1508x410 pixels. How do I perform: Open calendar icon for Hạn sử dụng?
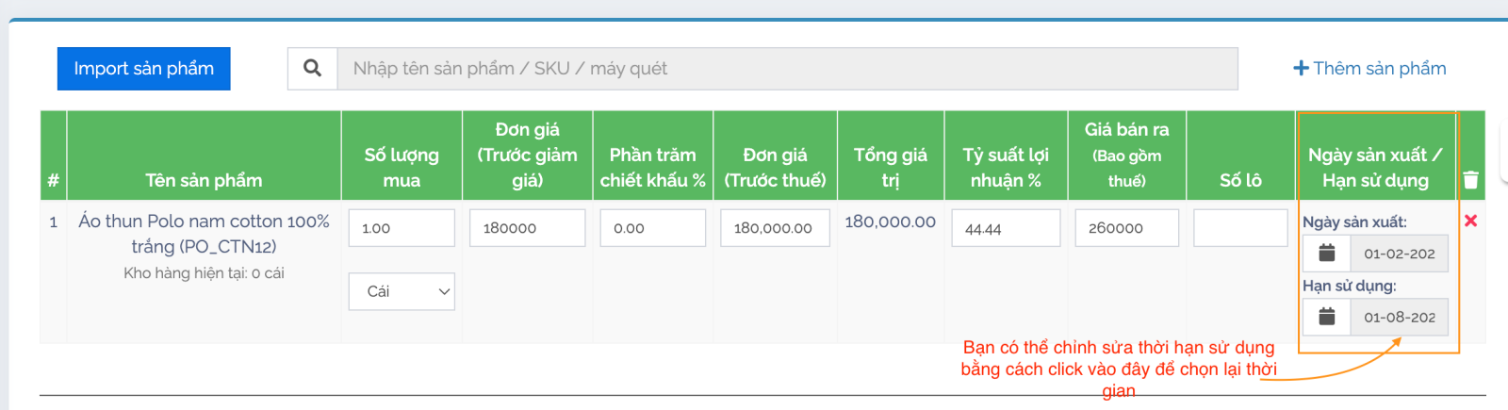(x=1326, y=317)
